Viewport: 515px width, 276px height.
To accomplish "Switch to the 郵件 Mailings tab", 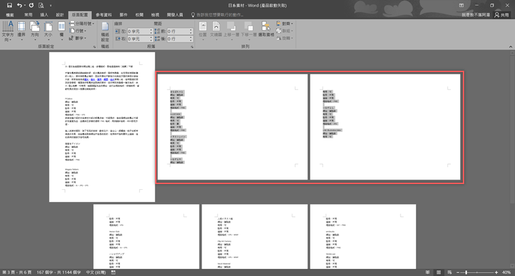I will pos(124,15).
